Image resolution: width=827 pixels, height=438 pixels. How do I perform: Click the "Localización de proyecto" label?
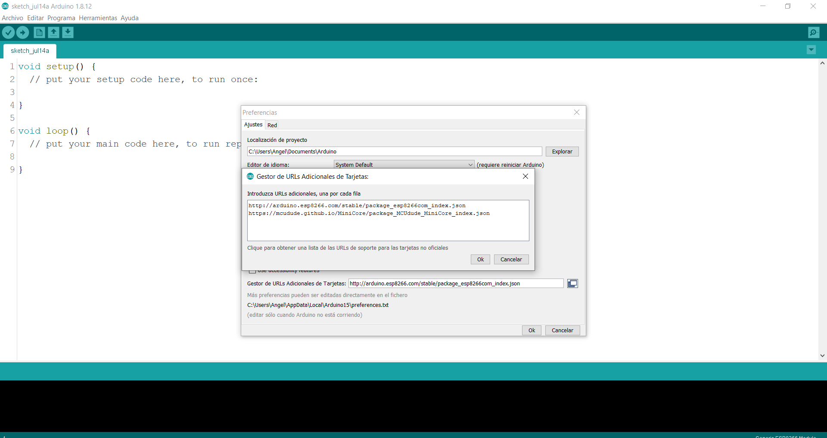coord(277,140)
